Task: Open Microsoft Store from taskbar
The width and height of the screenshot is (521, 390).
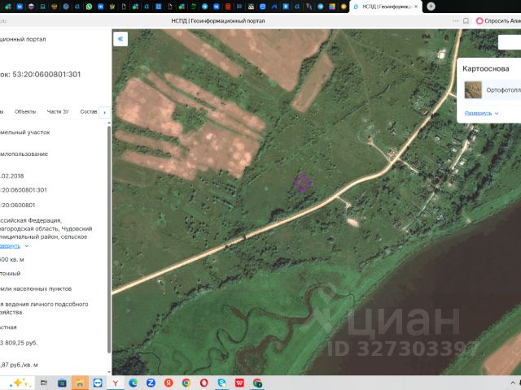Action: 62,383
